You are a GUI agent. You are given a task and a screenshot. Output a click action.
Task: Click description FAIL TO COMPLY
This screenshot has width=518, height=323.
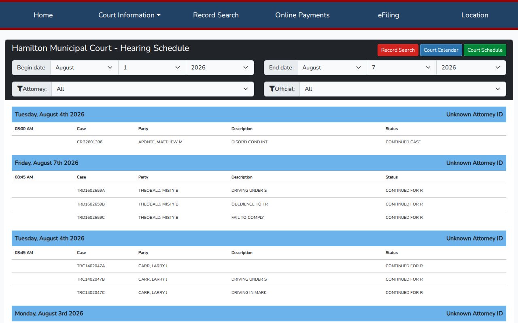(248, 218)
